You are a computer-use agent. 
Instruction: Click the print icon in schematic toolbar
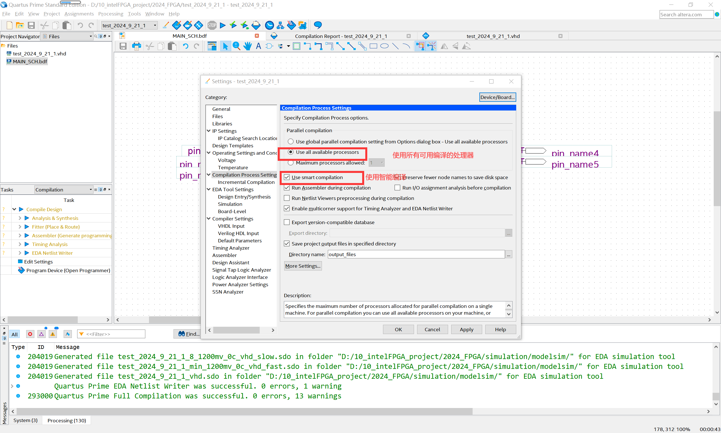pyautogui.click(x=136, y=46)
